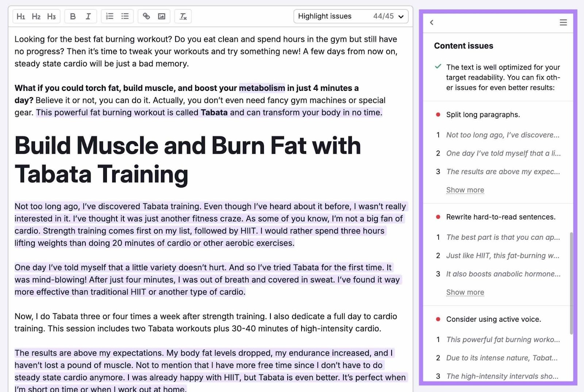
Task: Open first active voice suggestion
Action: [503, 339]
